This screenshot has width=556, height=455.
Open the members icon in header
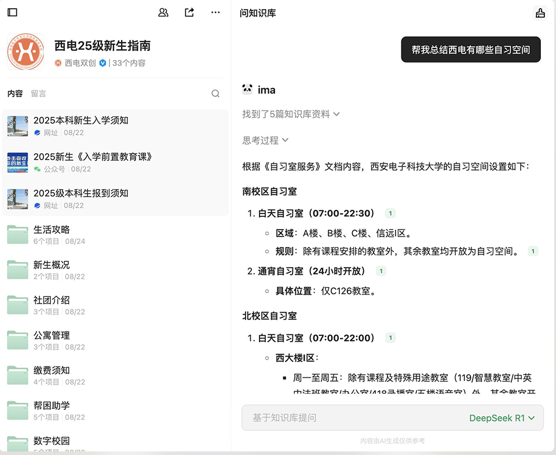(163, 12)
